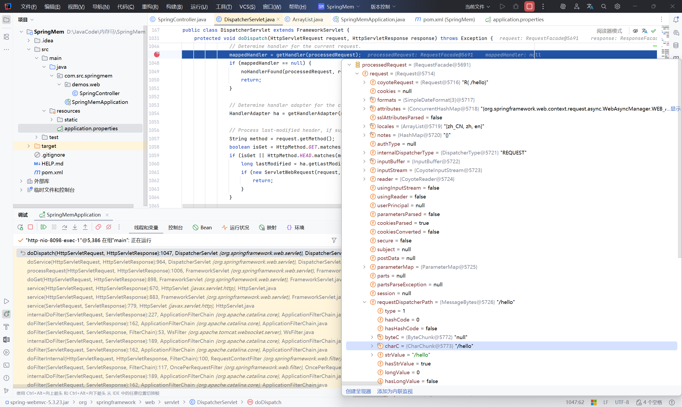The width and height of the screenshot is (682, 407).
Task: Collapse the requestDispatcherPath variable node
Action: [364, 302]
